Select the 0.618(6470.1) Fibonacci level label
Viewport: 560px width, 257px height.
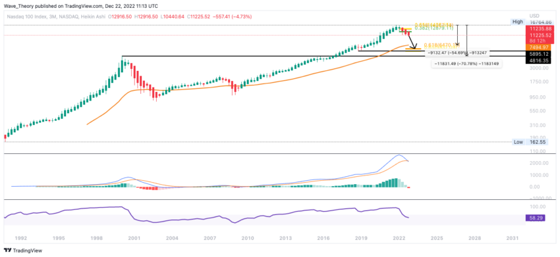tap(441, 45)
